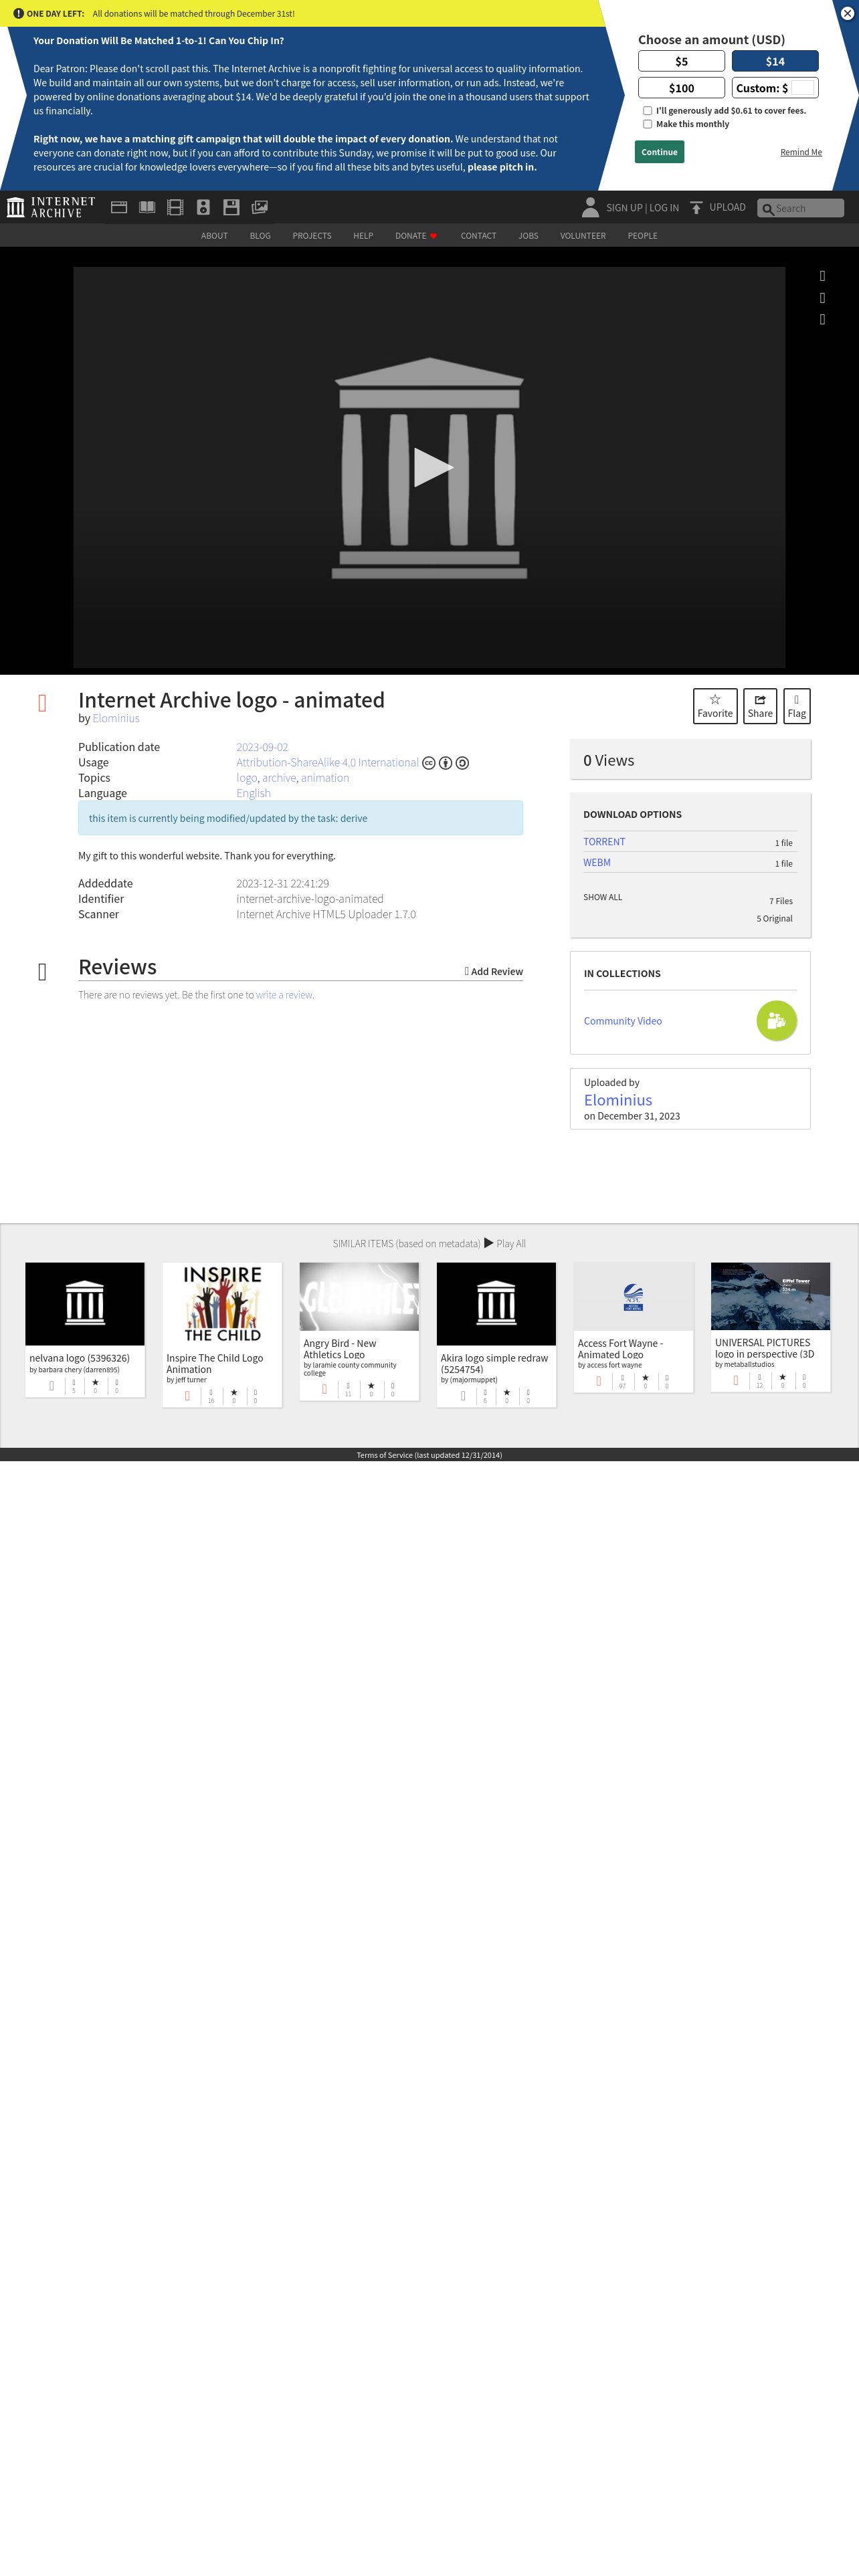Open Inspire The Child Logo Animation thumbnail
The width and height of the screenshot is (859, 2576).
pyautogui.click(x=222, y=1304)
